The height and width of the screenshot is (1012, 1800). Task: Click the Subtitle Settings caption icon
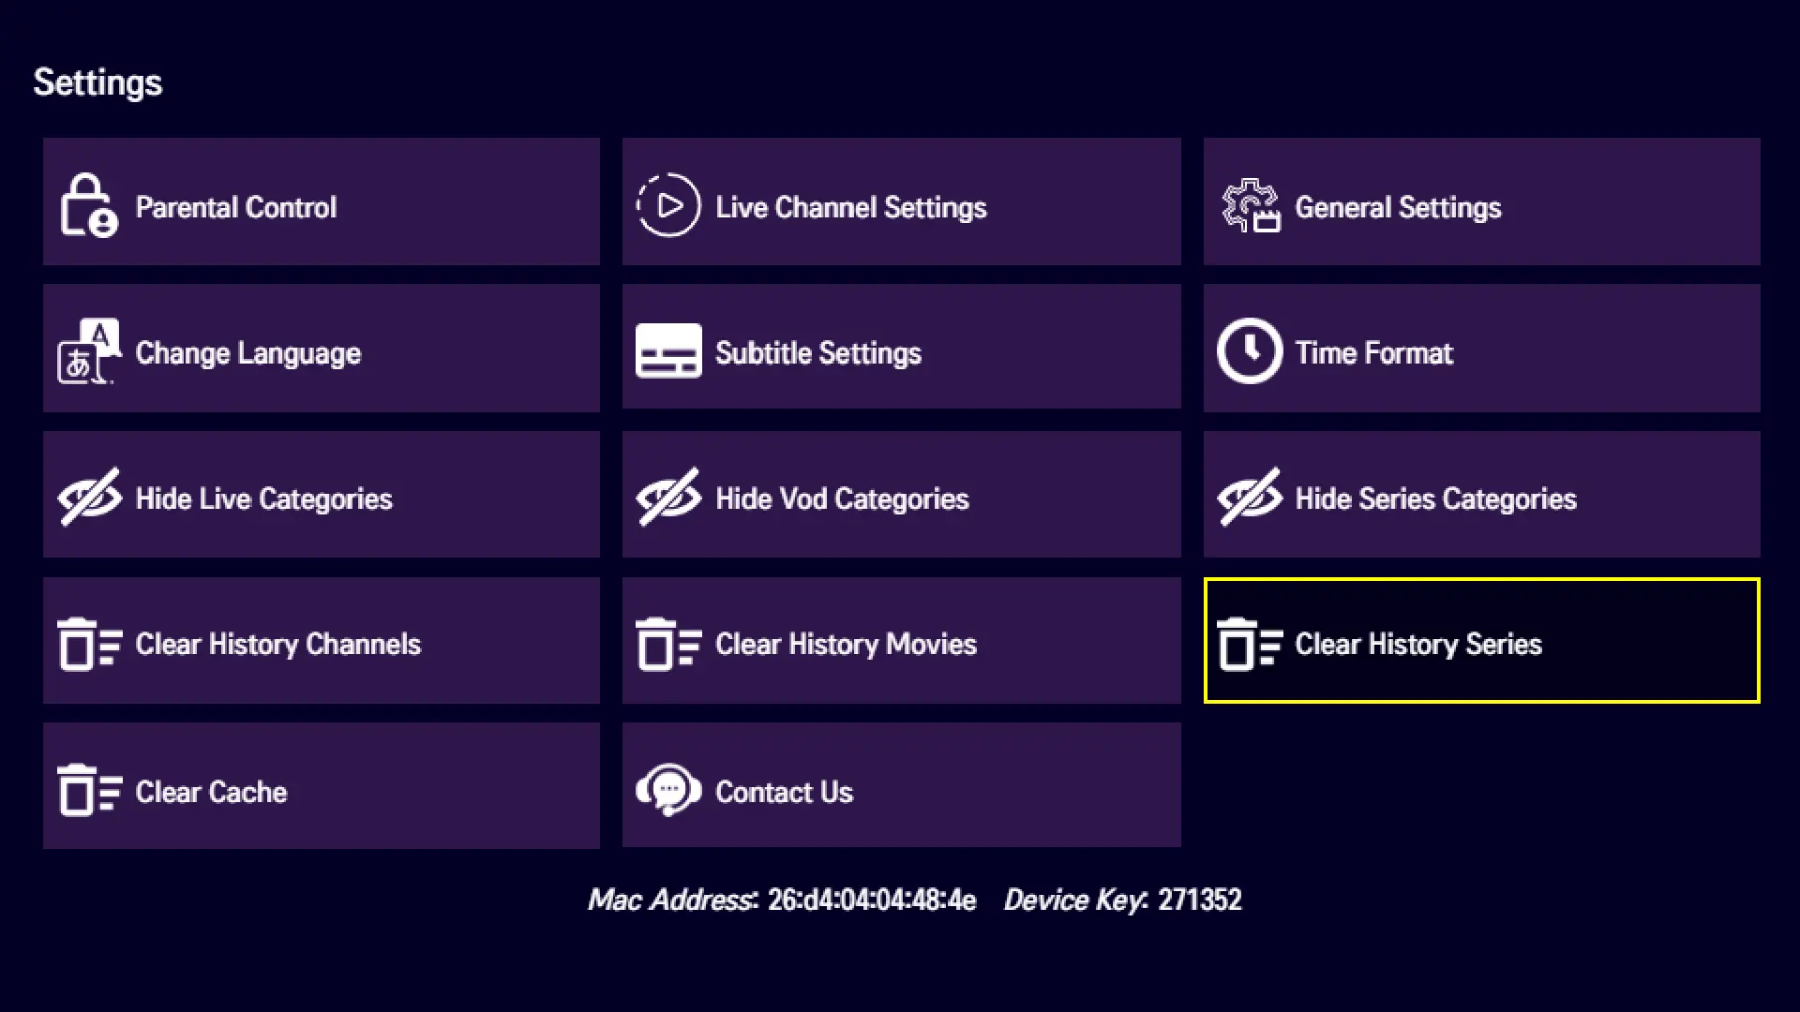click(668, 351)
